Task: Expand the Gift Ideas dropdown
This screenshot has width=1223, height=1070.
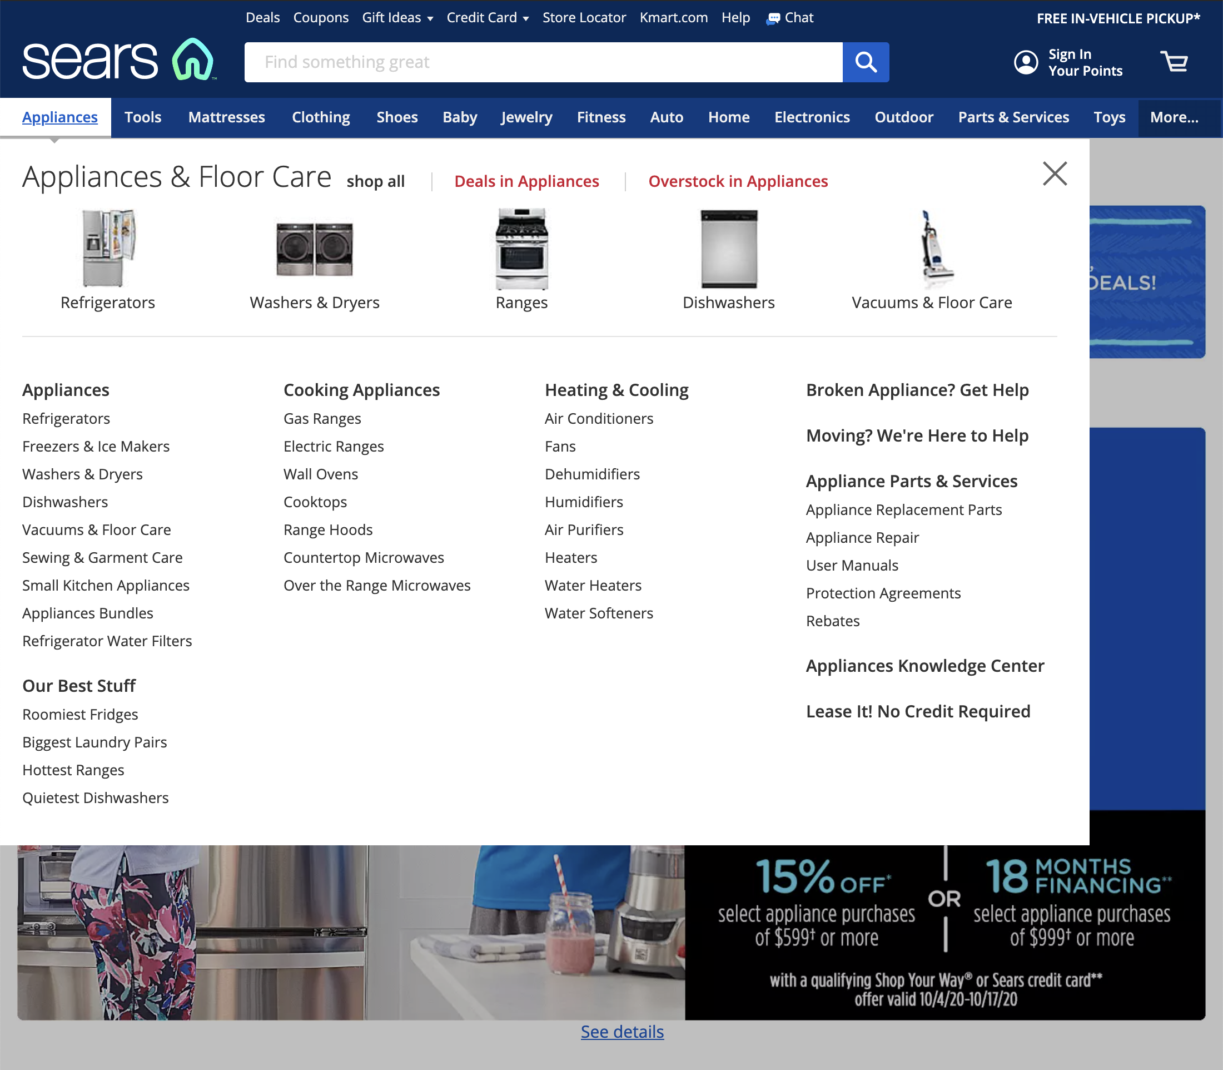Action: coord(397,18)
